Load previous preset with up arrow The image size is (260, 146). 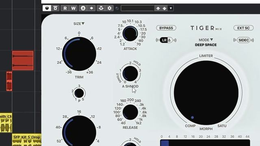point(158,8)
